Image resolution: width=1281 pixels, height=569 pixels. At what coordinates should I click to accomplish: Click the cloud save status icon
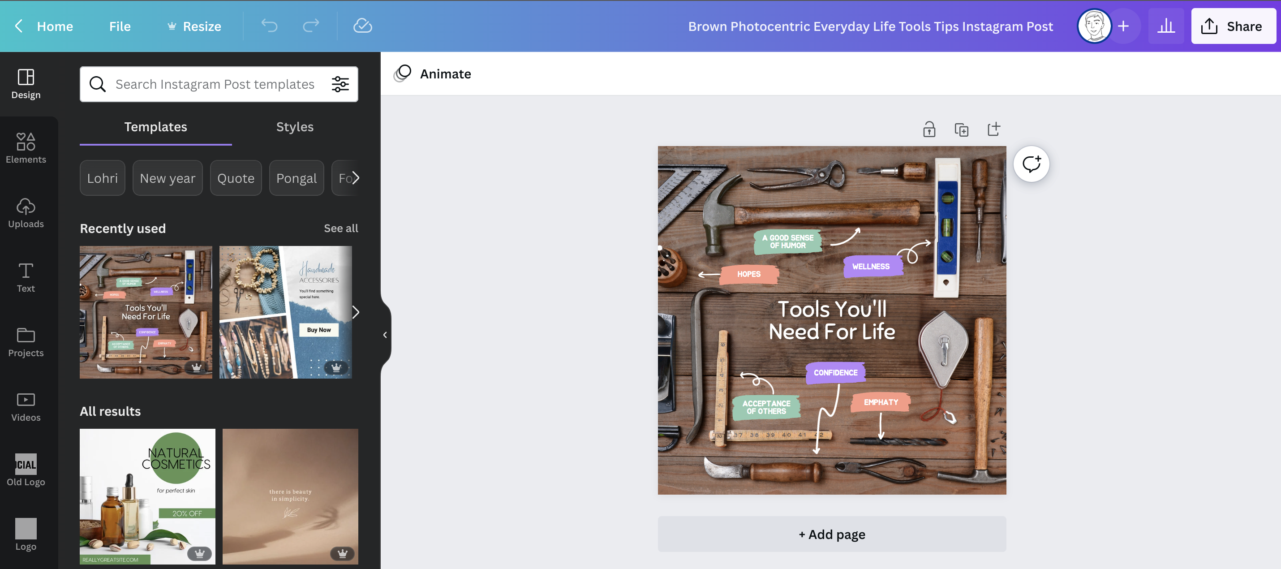point(362,26)
